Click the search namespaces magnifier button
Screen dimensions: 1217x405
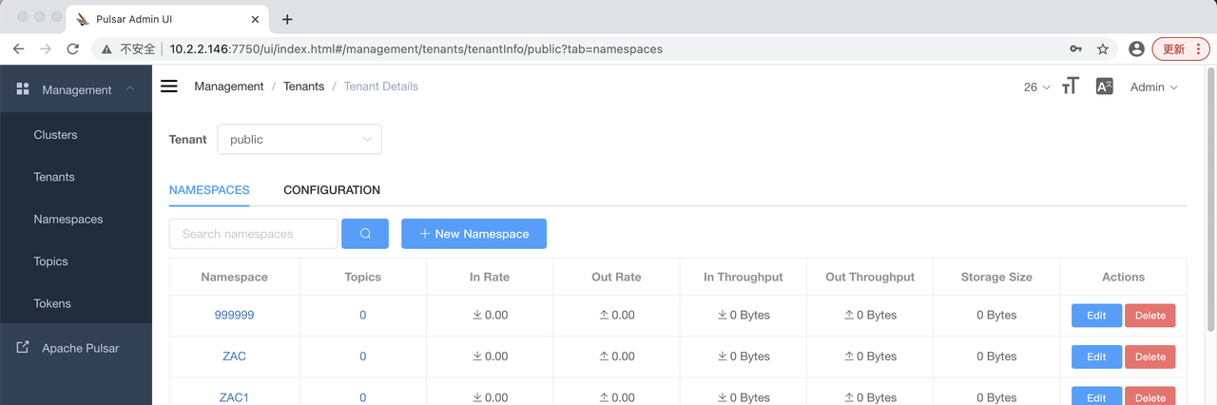click(x=365, y=234)
